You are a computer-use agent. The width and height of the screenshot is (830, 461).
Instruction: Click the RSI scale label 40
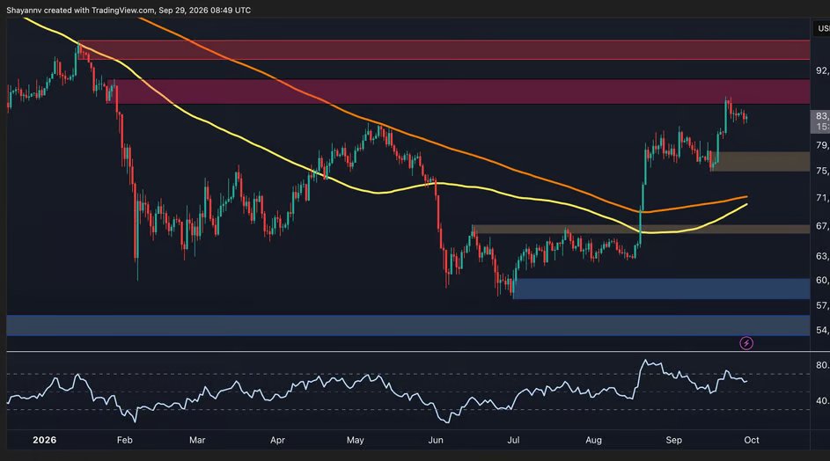(823, 400)
